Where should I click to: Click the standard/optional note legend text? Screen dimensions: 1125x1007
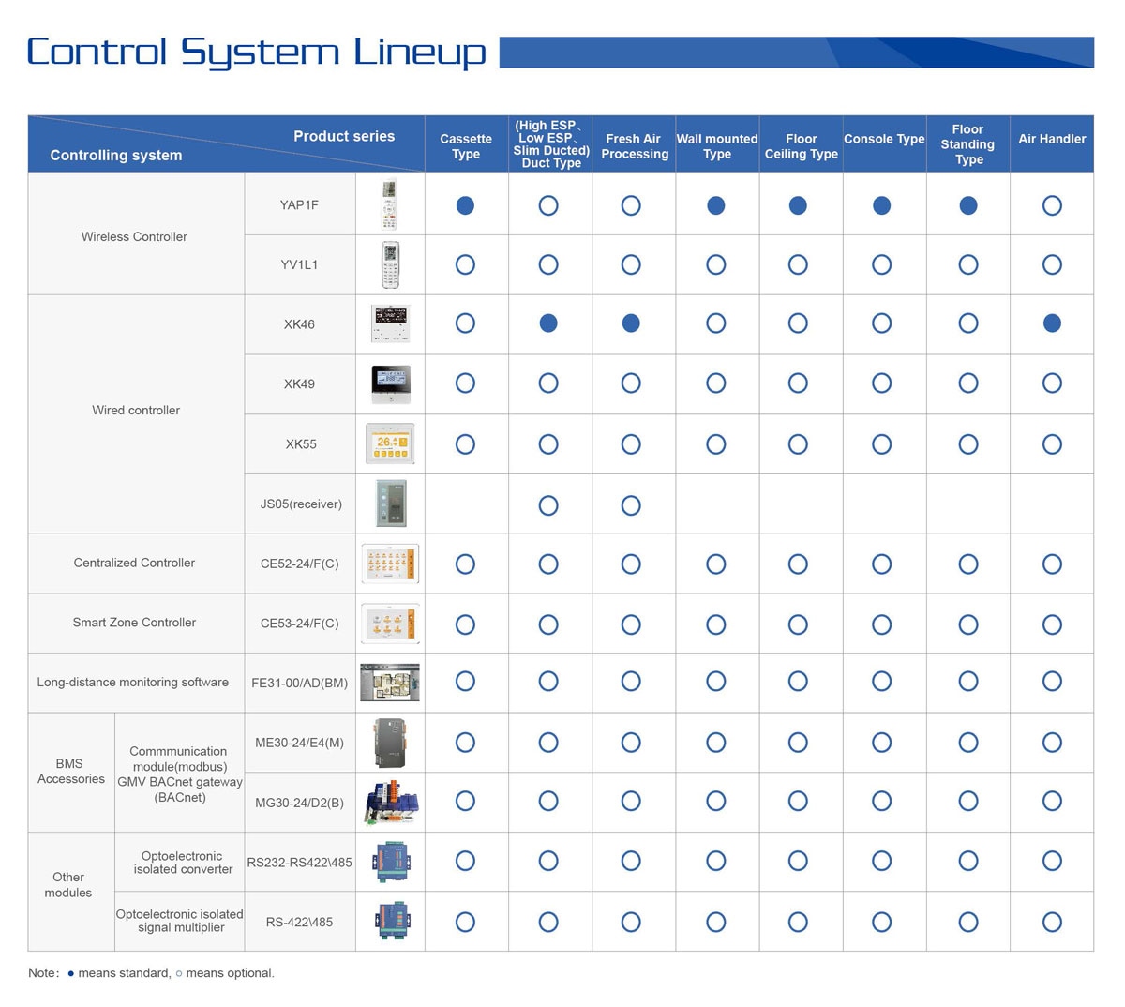pos(152,973)
